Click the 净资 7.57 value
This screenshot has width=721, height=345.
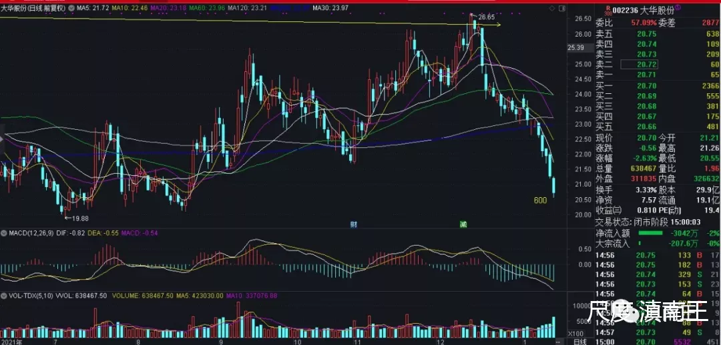click(648, 200)
